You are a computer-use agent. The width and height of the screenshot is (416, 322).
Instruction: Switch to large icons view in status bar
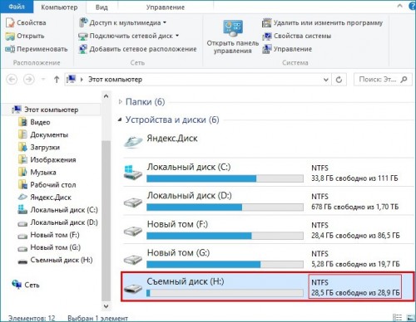click(410, 318)
